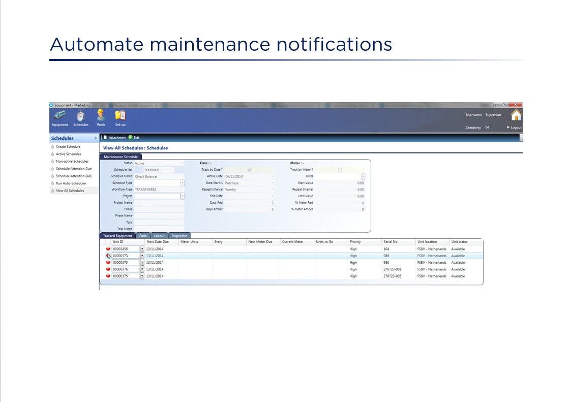The width and height of the screenshot is (570, 402).
Task: Click the Home house icon
Action: [x=516, y=115]
